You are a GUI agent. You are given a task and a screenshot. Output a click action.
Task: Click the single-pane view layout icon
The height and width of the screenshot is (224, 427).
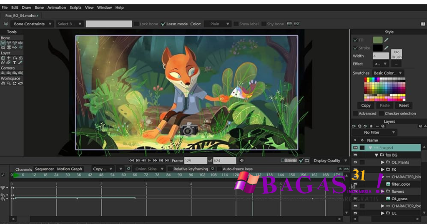click(x=283, y=161)
